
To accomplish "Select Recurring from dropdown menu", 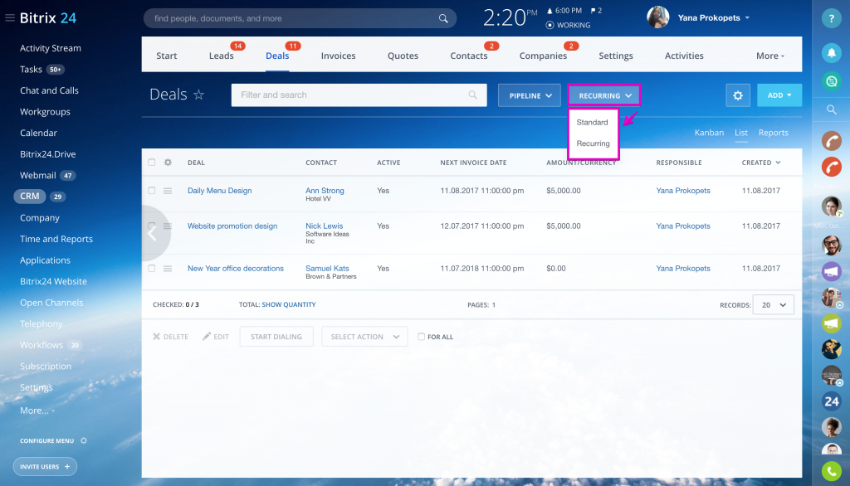I will 593,143.
